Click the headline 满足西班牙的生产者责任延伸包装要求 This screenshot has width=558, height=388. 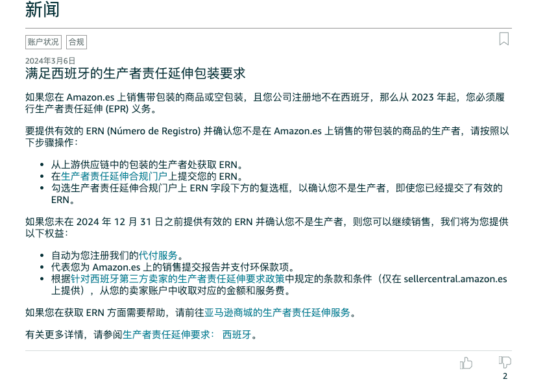[x=135, y=73]
